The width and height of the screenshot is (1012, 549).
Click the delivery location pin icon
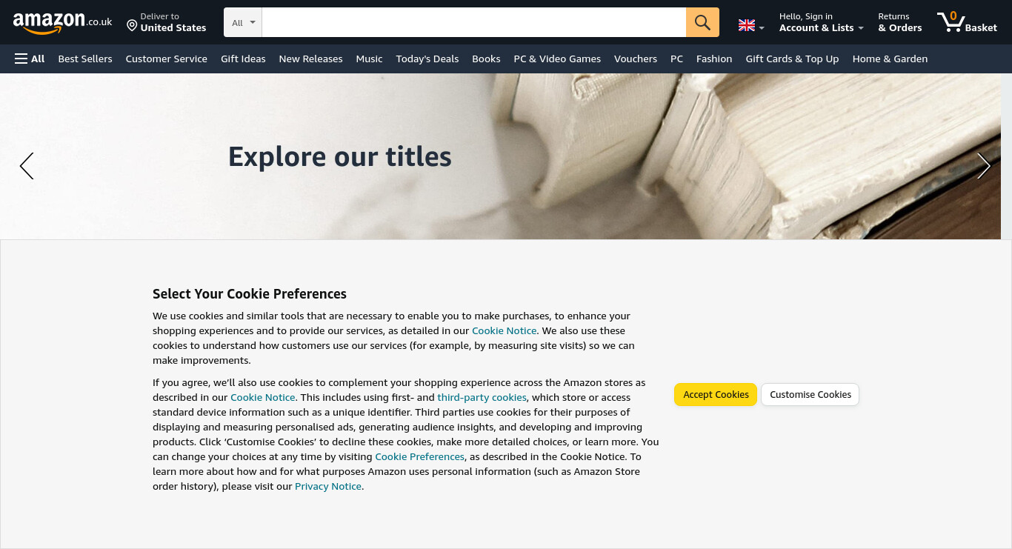tap(132, 25)
